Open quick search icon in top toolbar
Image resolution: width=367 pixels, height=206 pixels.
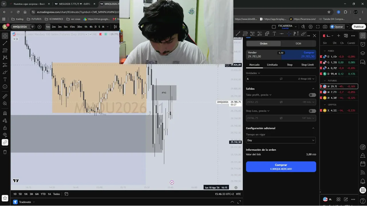(x=303, y=27)
